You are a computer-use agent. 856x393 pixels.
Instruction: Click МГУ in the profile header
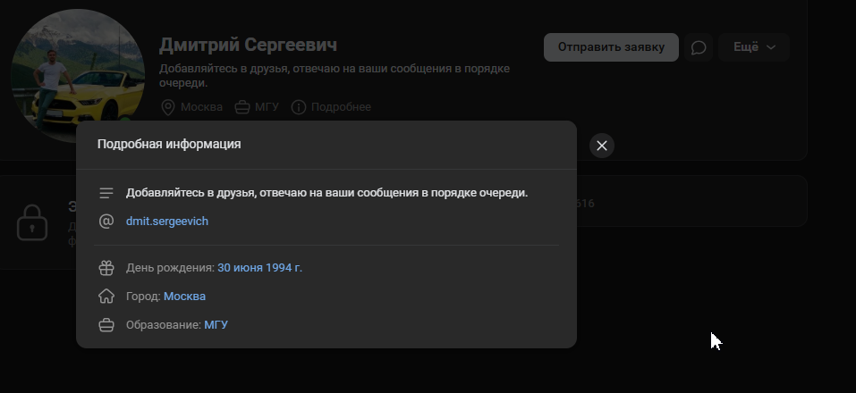click(x=266, y=107)
